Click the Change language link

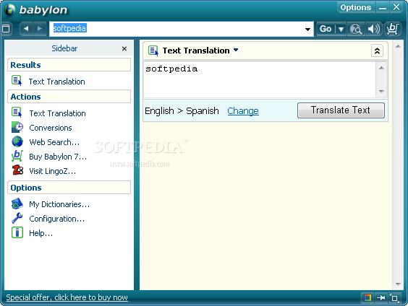(243, 111)
